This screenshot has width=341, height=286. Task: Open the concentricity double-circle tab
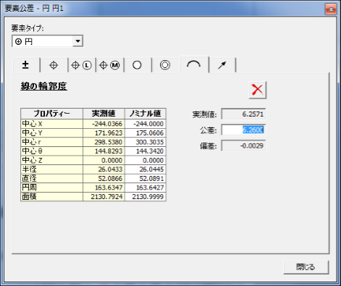[x=165, y=65]
